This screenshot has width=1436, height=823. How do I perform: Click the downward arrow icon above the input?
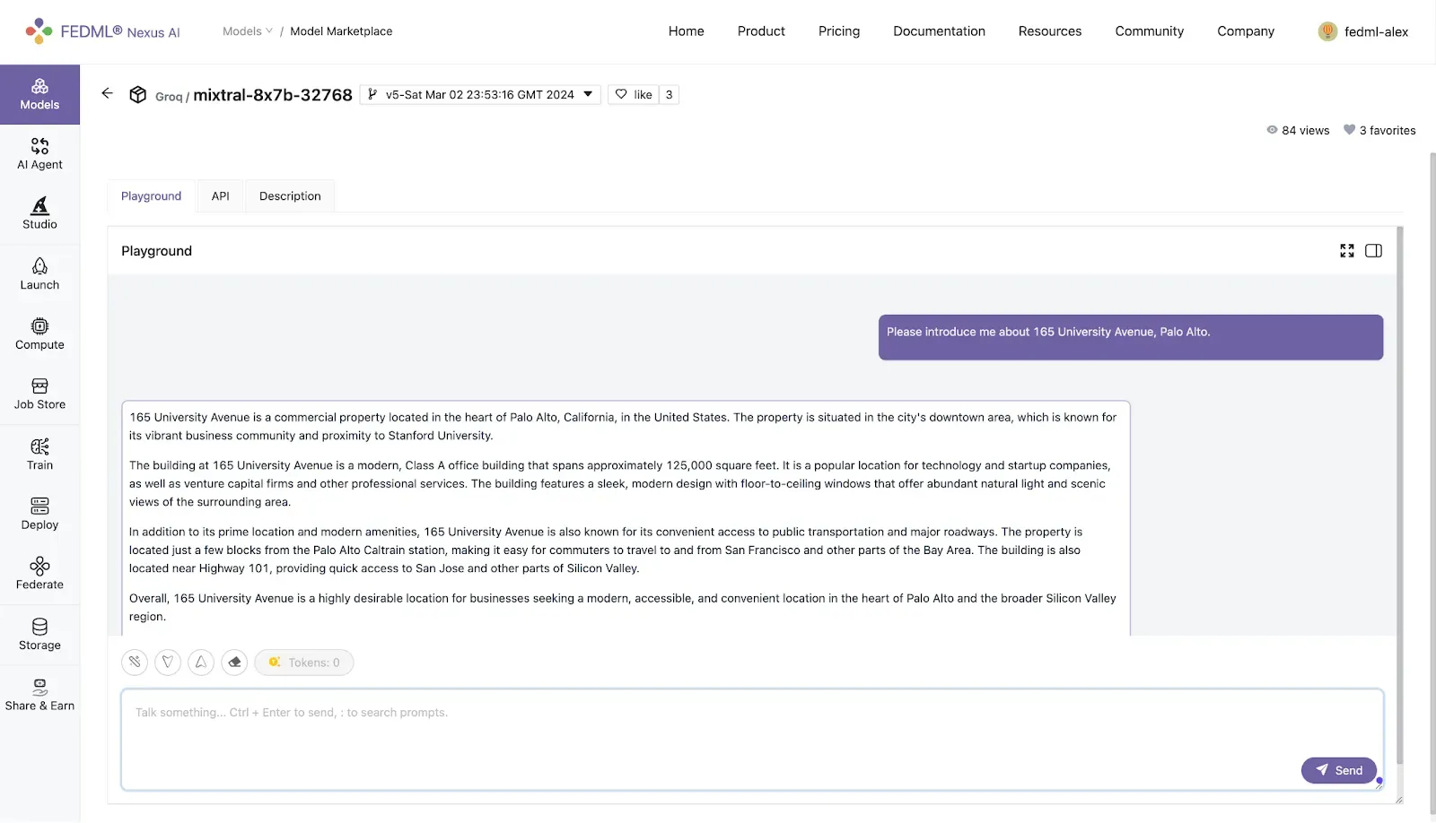click(168, 663)
